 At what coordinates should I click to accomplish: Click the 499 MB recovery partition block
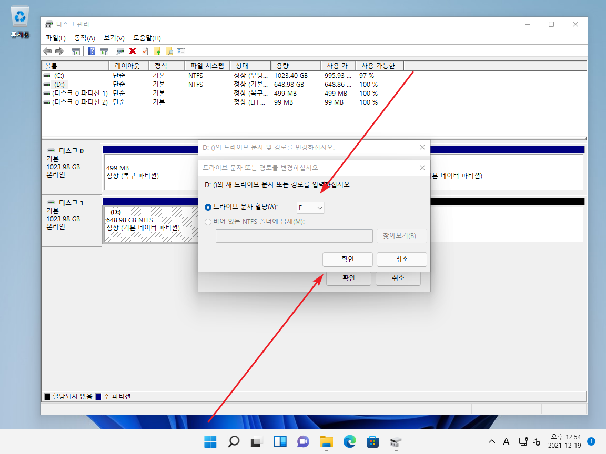click(151, 172)
